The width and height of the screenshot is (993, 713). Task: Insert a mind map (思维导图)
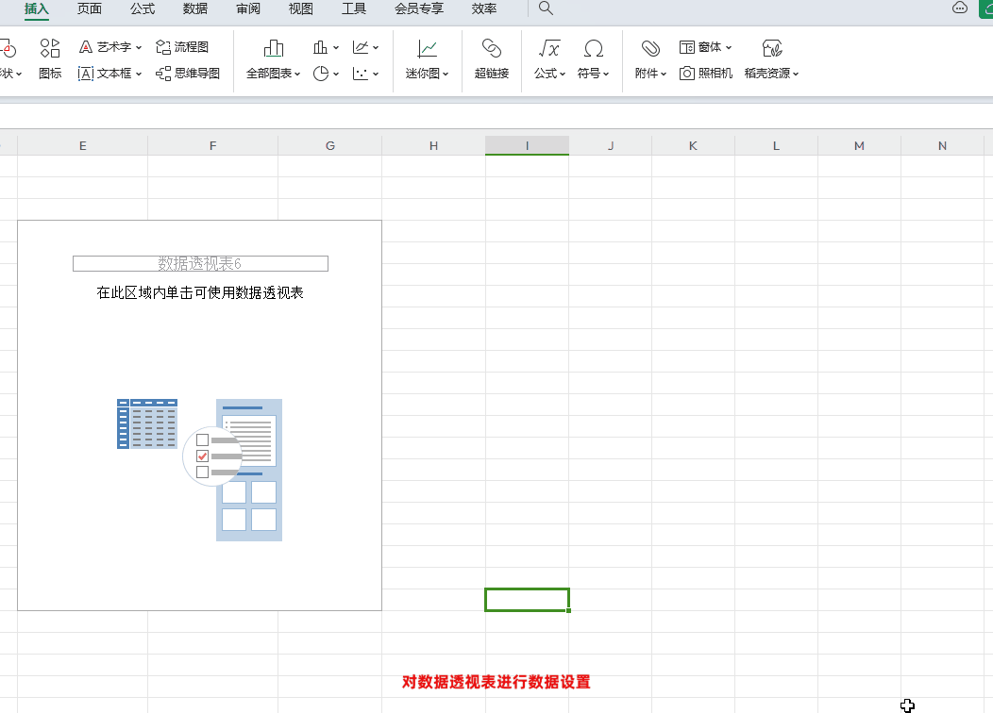click(x=188, y=74)
